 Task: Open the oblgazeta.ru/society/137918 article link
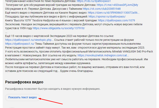(59, 28)
